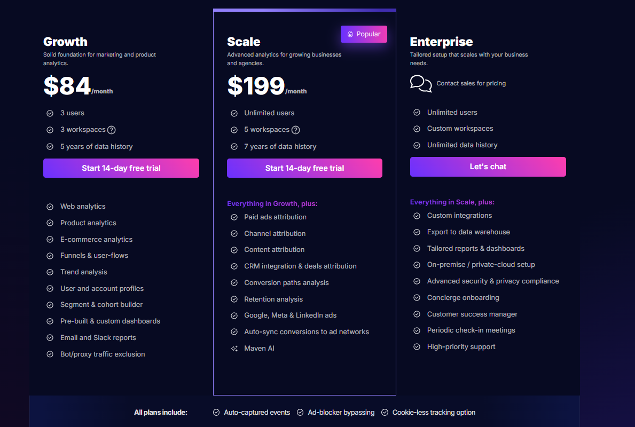The width and height of the screenshot is (635, 427).
Task: Select the Scale plan heading
Action: click(244, 41)
